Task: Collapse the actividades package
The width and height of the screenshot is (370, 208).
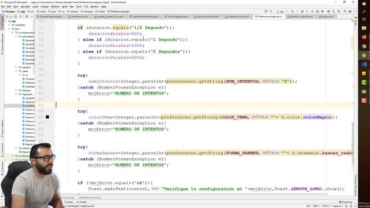Action: coord(17,36)
